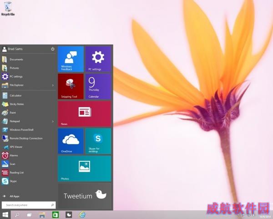Open the Windows Feedback tile
Image resolution: width=273 pixels, height=219 pixels.
tap(71, 59)
